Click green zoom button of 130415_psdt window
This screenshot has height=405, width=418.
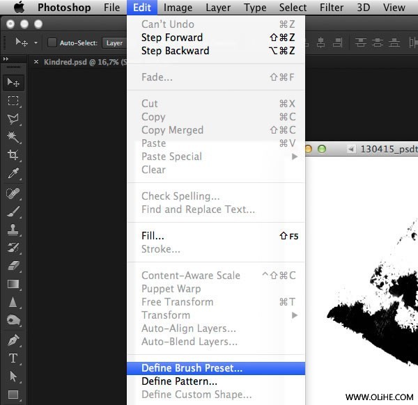pos(322,149)
